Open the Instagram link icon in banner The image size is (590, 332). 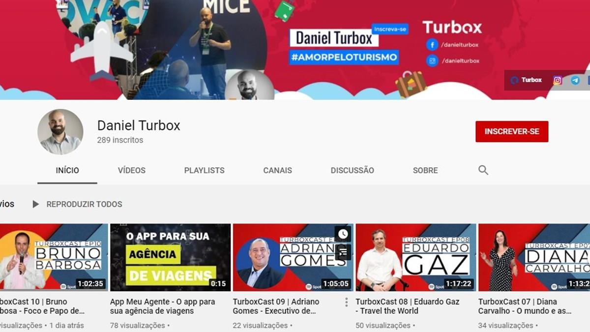point(558,80)
